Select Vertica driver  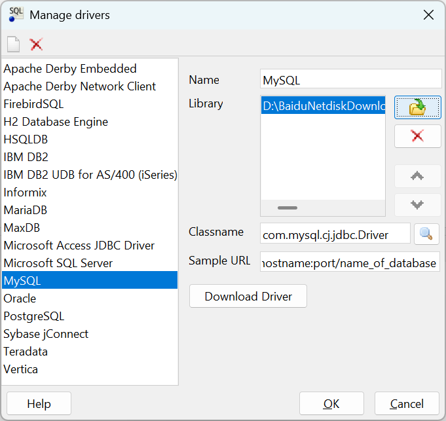tap(90, 369)
